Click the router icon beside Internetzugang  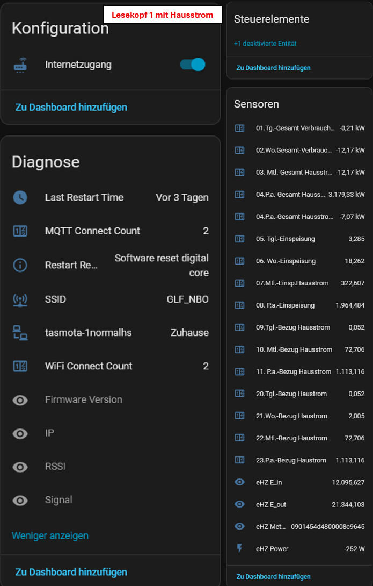click(x=20, y=65)
